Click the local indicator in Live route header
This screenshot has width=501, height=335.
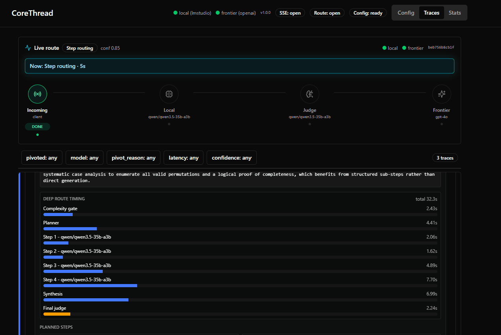[390, 48]
